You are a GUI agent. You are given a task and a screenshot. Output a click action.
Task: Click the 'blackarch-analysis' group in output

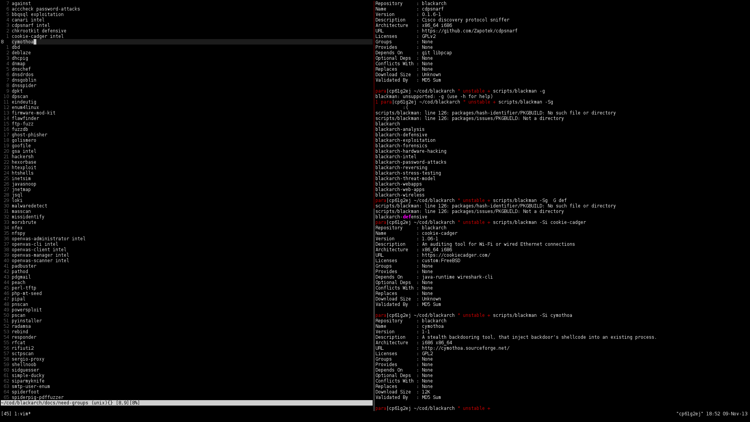(400, 129)
